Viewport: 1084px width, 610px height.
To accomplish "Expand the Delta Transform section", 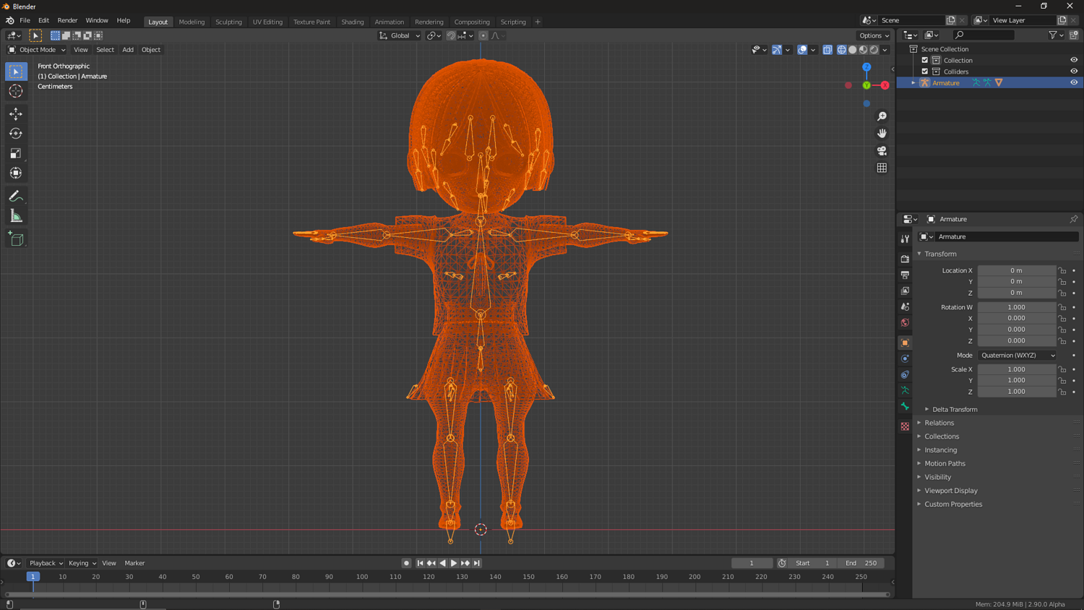I will coord(954,410).
